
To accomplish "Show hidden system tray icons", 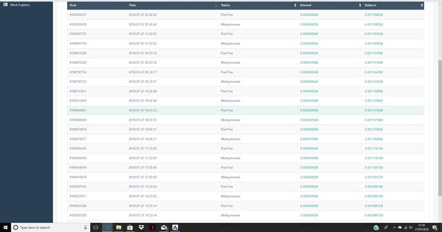I will [x=394, y=228].
